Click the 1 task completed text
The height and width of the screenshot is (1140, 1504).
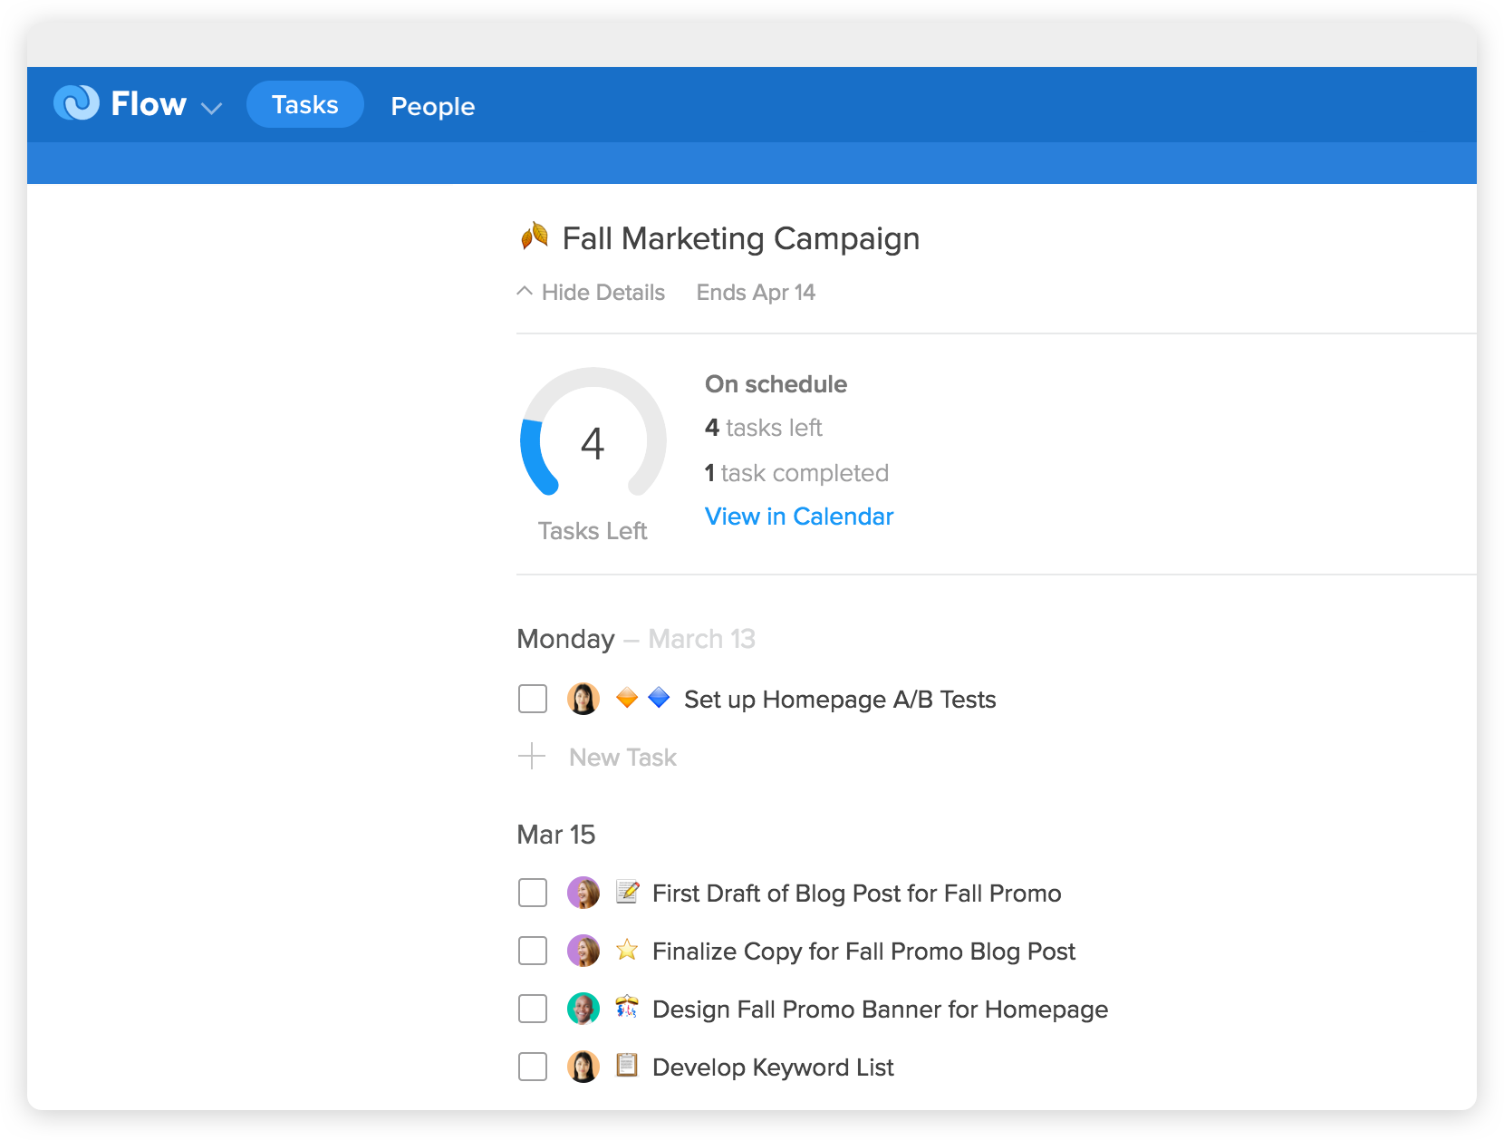[x=796, y=472]
